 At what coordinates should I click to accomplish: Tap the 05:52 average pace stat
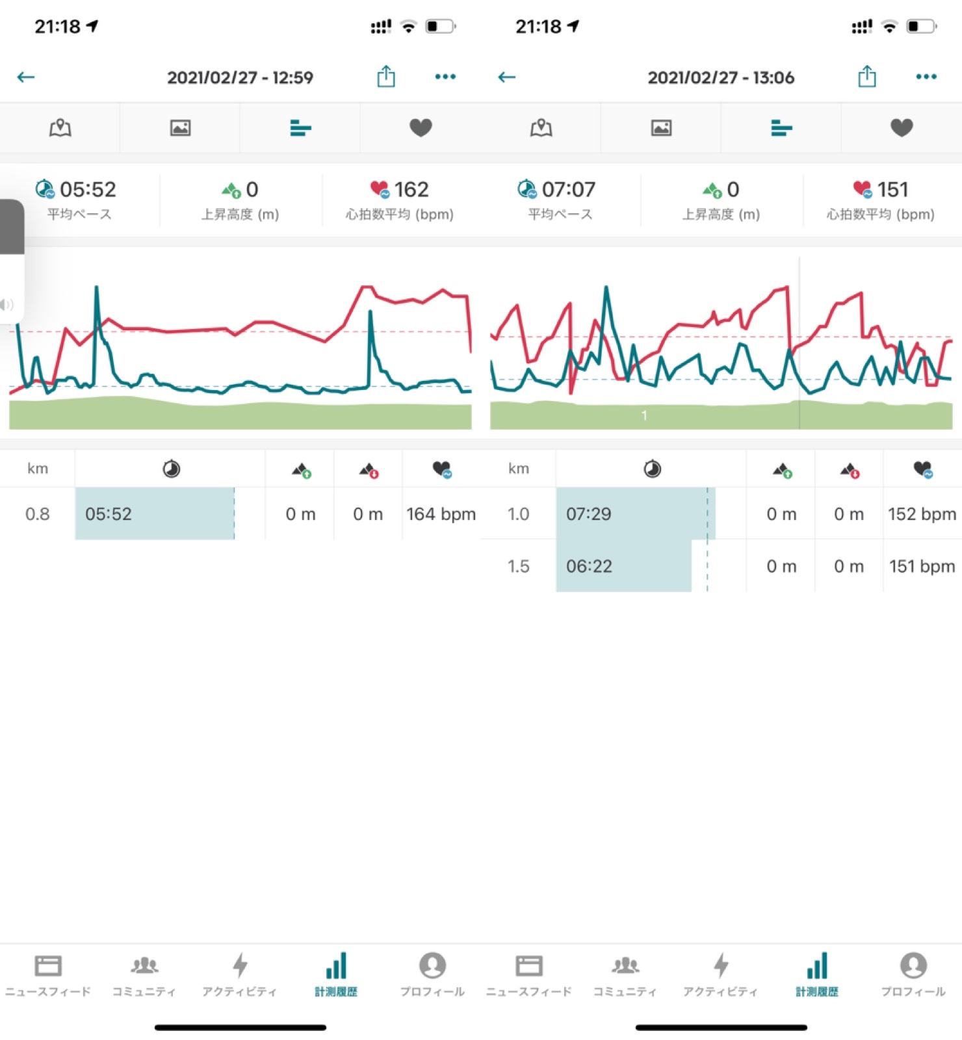pos(78,199)
